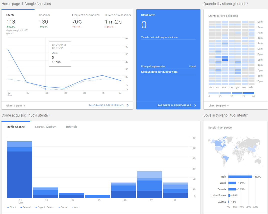This screenshot has width=268, height=214.
Task: Click the world map of sessions
Action: (x=235, y=152)
